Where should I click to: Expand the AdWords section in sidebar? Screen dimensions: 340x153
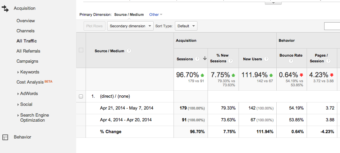[x=29, y=94]
